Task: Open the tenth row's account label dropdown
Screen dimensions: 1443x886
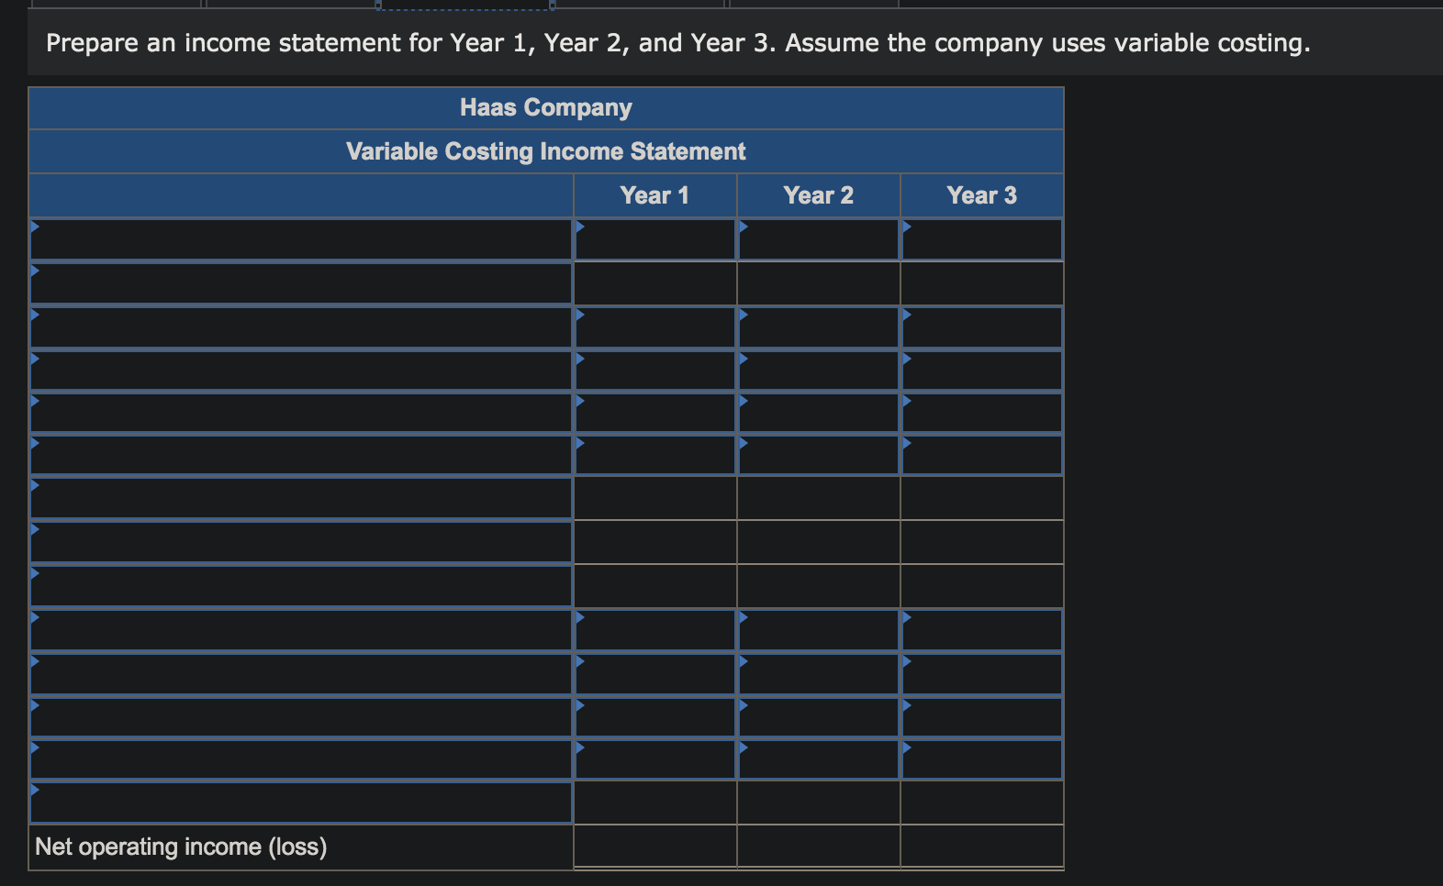Action: click(301, 630)
